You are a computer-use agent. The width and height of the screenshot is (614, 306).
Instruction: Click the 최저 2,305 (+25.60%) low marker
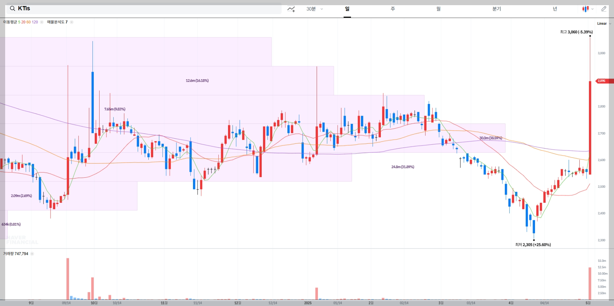click(x=533, y=245)
